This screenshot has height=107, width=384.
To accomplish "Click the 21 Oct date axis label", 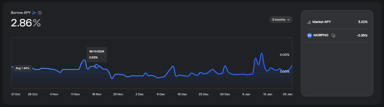I will (16, 94).
